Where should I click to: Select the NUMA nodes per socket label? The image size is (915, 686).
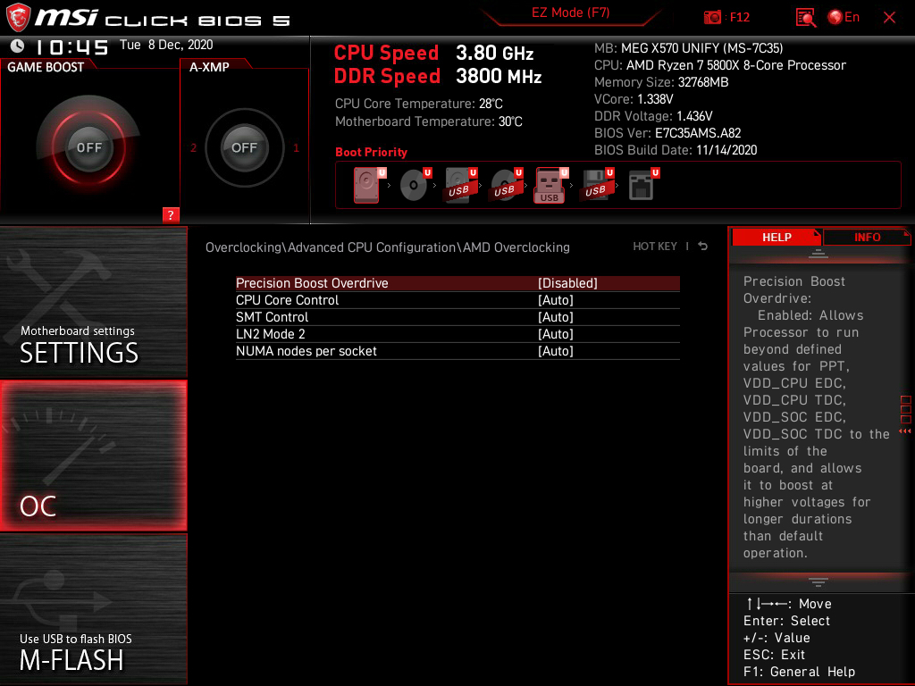click(306, 350)
